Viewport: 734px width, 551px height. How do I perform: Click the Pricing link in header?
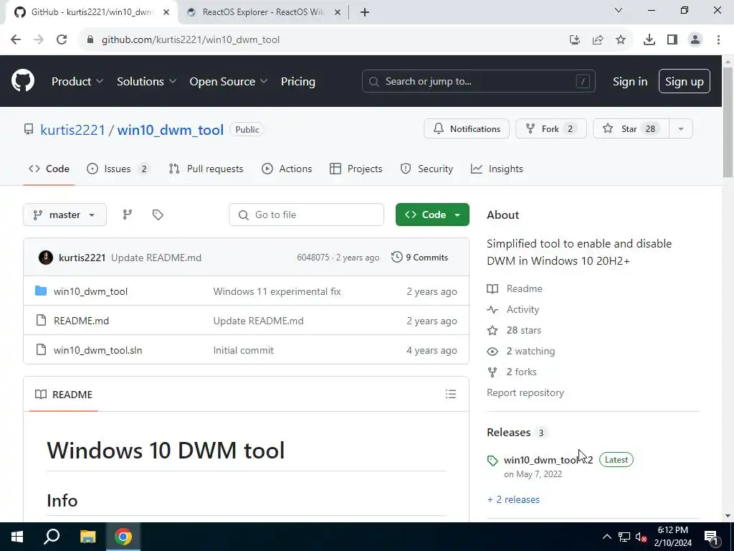coord(298,82)
